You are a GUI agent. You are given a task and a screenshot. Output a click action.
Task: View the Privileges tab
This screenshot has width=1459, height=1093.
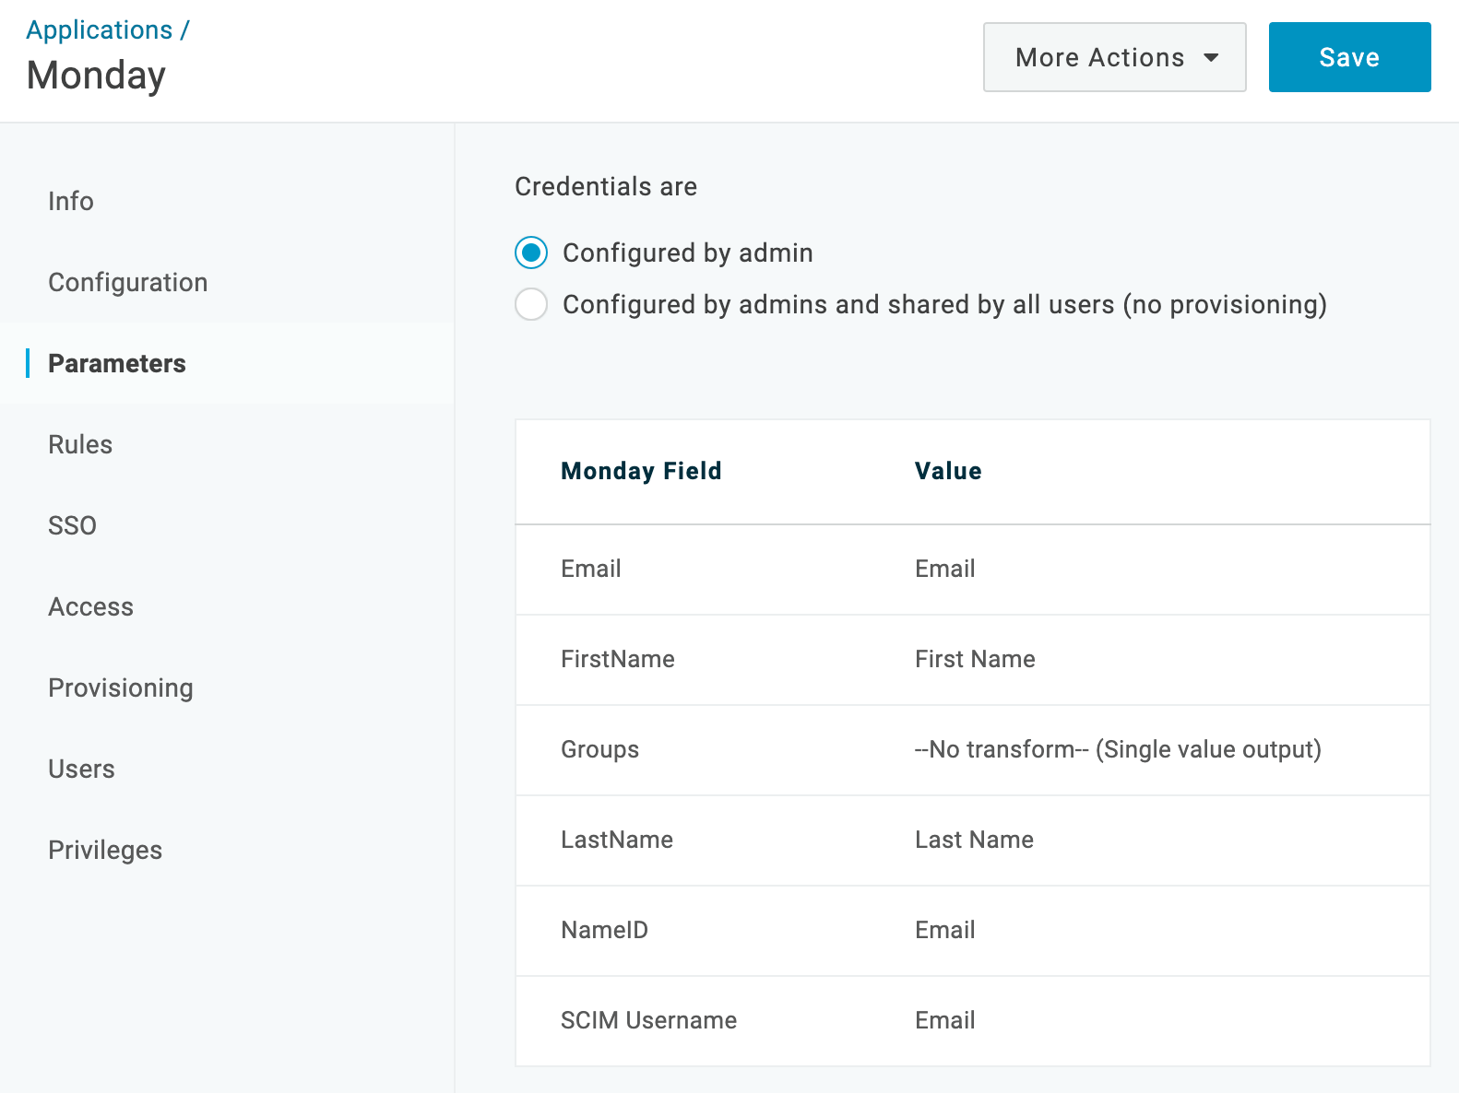227,850
